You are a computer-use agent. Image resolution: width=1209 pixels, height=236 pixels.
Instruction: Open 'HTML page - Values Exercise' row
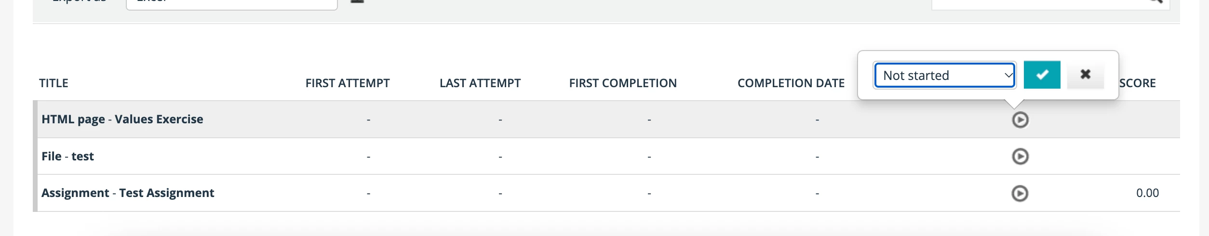[122, 119]
